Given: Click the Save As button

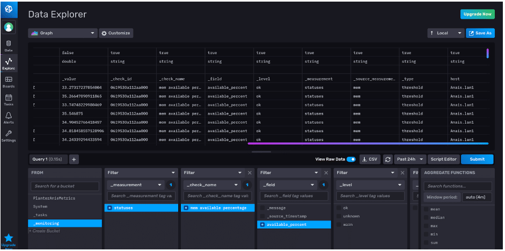Looking at the screenshot, I should click(480, 33).
